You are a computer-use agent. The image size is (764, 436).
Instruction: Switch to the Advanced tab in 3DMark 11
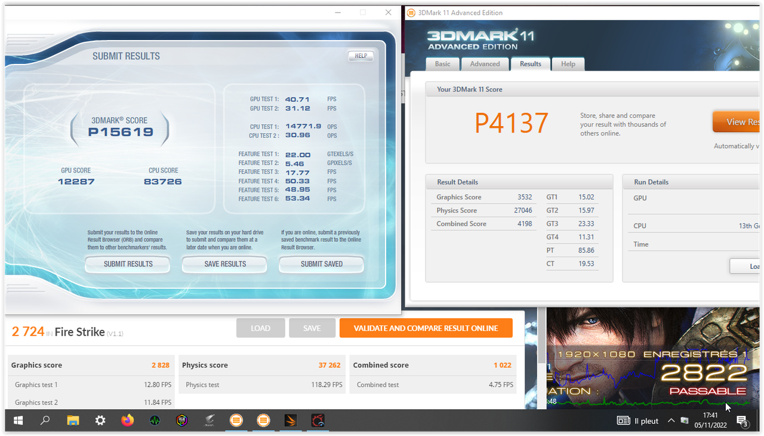[x=485, y=64]
